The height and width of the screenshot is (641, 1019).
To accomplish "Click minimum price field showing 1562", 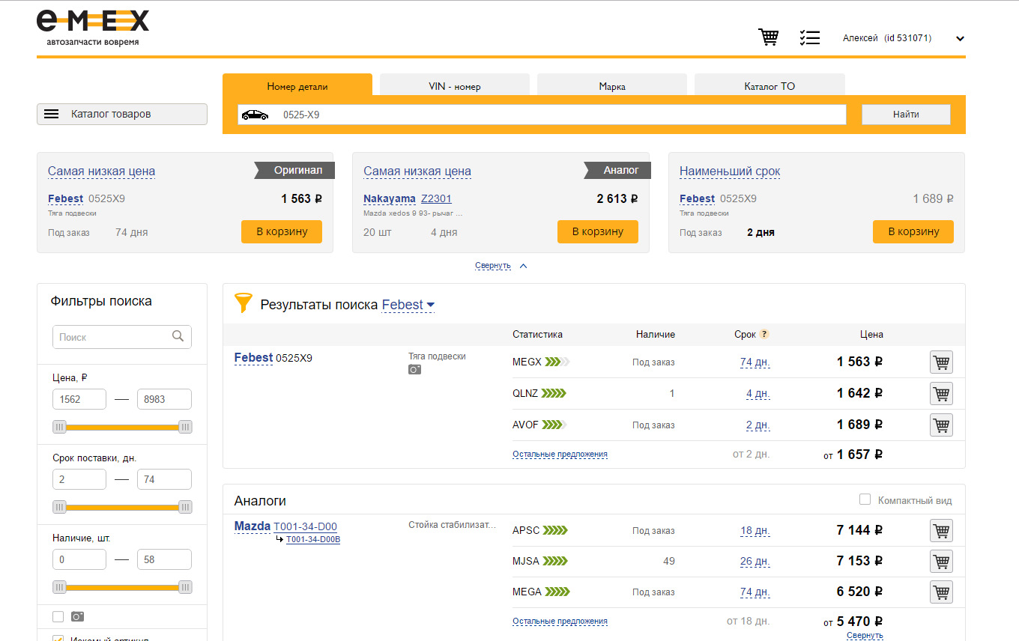I will coord(79,399).
